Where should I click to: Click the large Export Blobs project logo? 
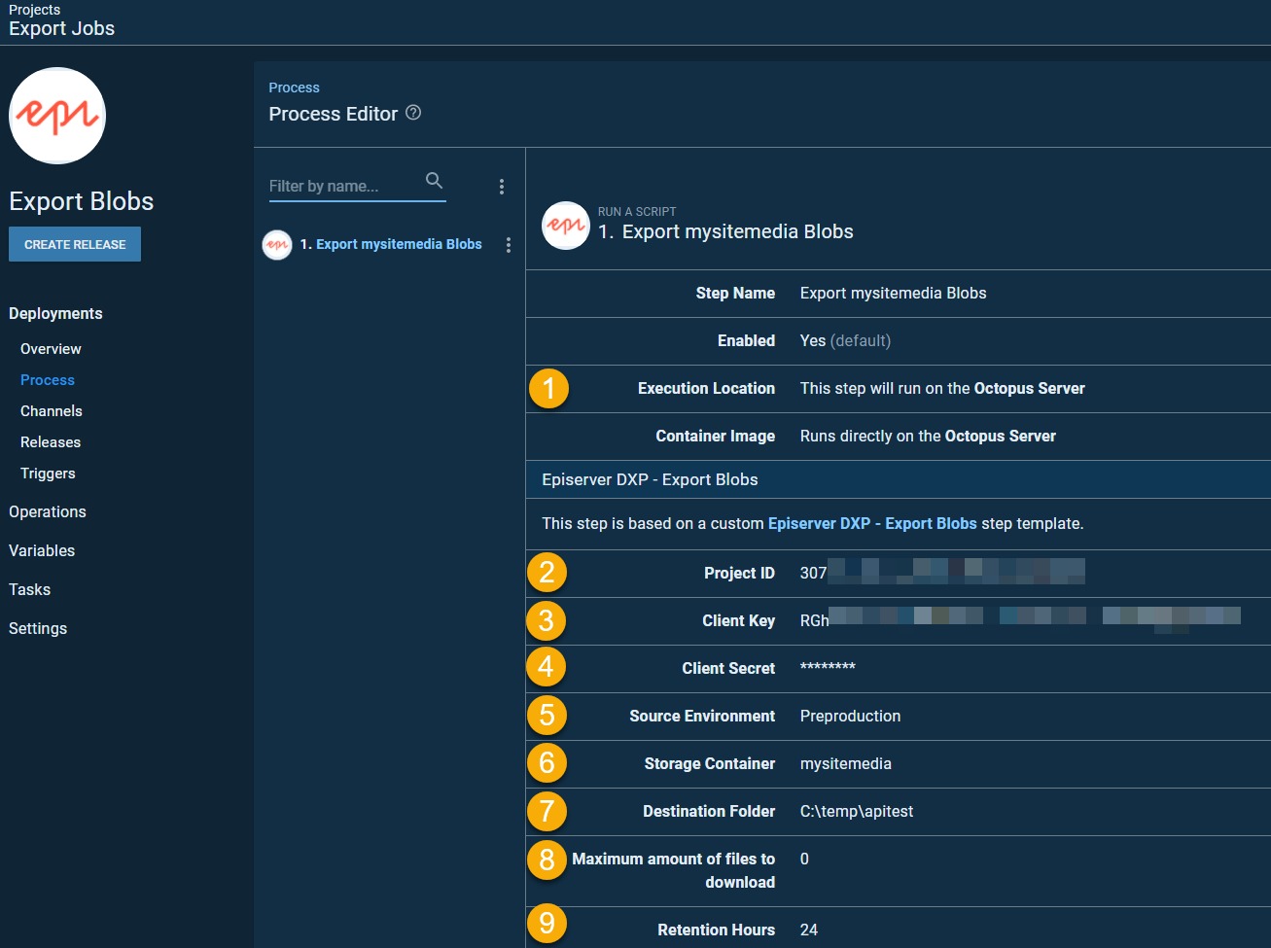click(57, 116)
